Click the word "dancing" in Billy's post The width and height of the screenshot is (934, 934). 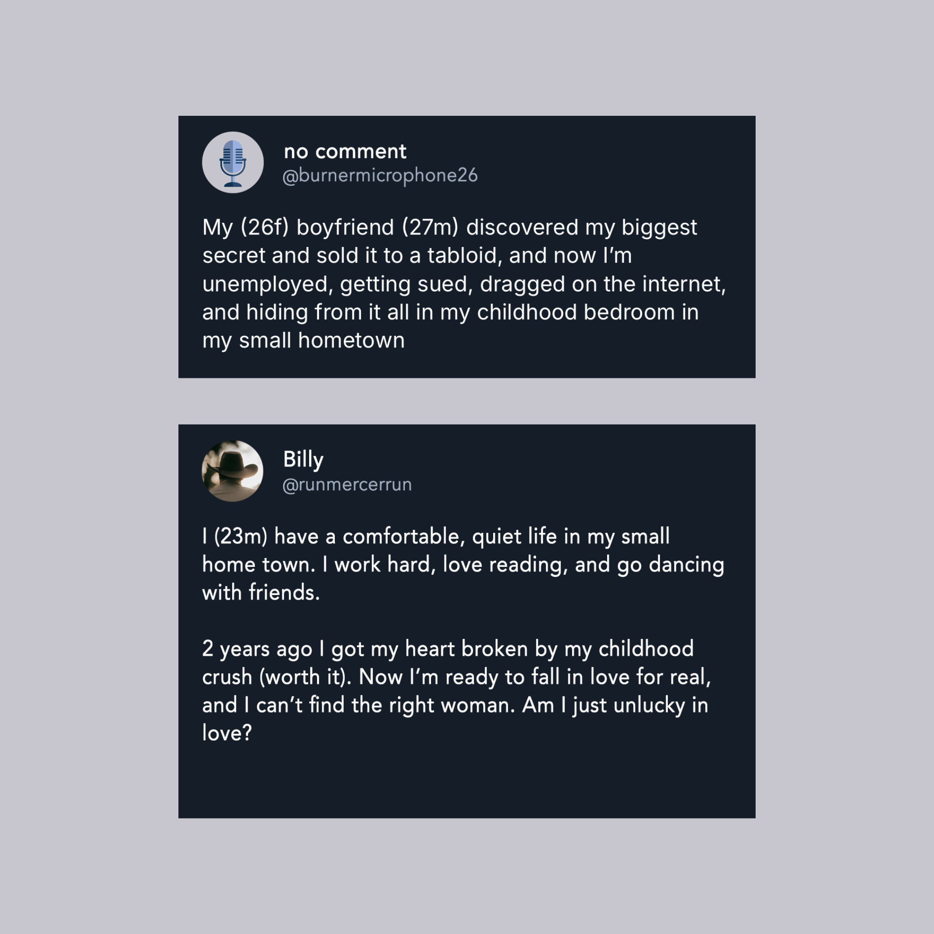[x=686, y=564]
